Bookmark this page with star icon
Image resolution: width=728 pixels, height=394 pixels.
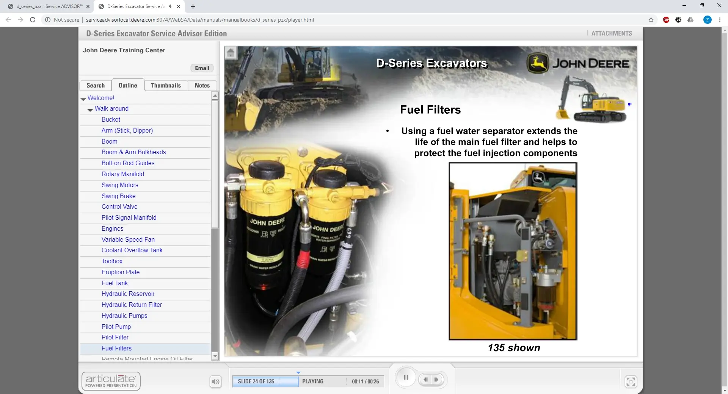651,20
